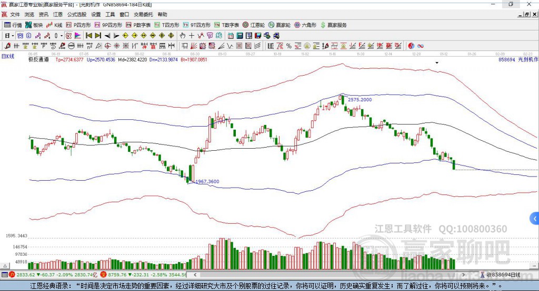The image size is (539, 291).
Task: Open the 9P四方形 tool
Action: (x=108, y=25)
